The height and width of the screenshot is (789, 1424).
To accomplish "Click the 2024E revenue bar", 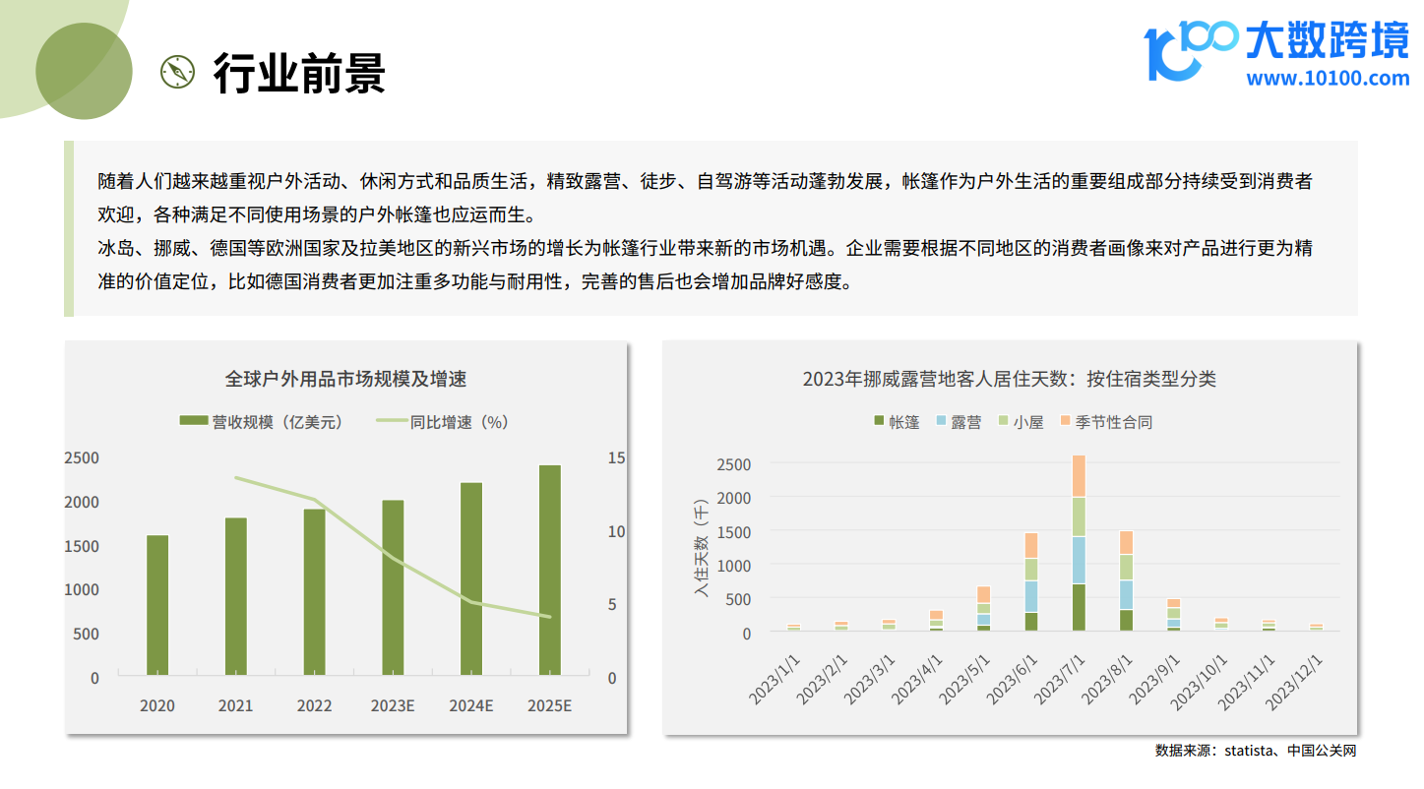I will [471, 579].
